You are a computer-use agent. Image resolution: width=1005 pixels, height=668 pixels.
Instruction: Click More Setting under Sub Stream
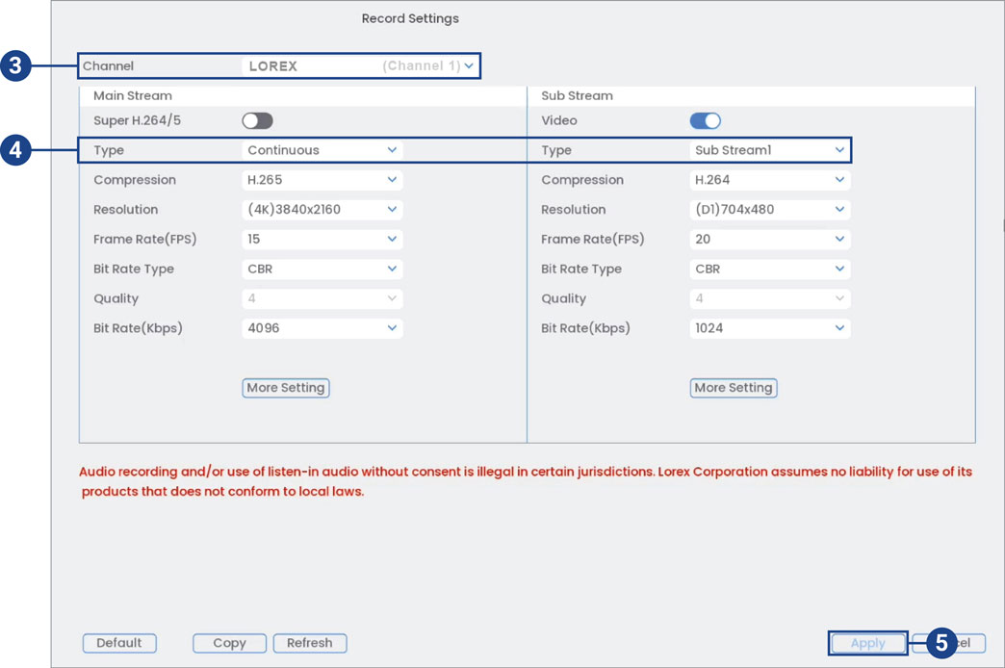pyautogui.click(x=734, y=388)
